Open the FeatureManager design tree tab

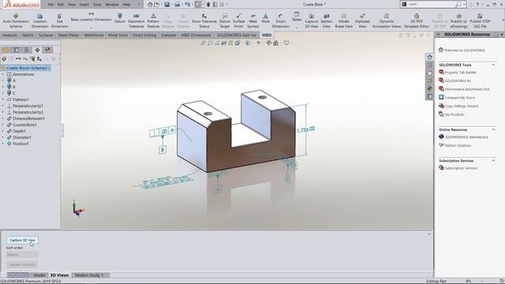(6, 50)
